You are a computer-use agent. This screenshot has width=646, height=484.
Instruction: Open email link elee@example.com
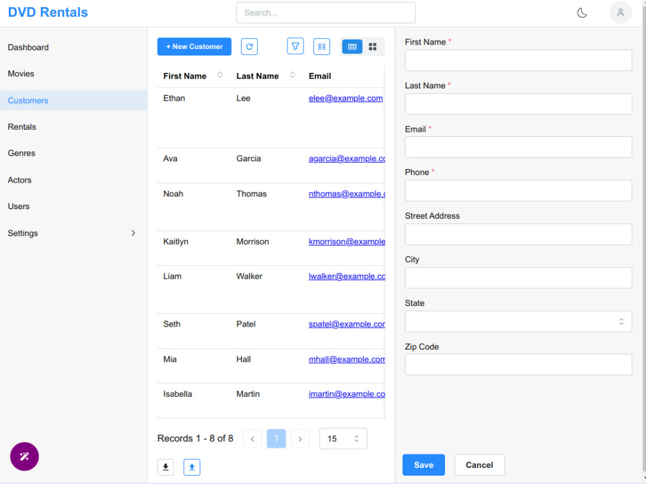[346, 98]
